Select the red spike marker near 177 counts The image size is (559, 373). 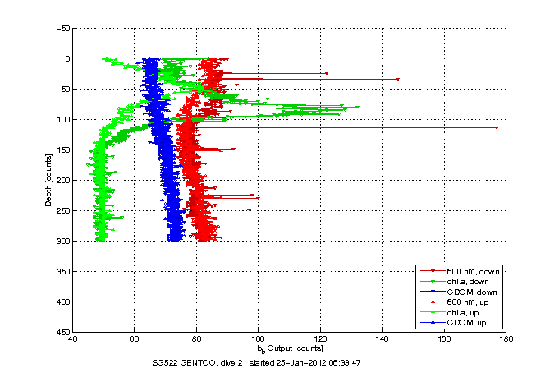(497, 127)
